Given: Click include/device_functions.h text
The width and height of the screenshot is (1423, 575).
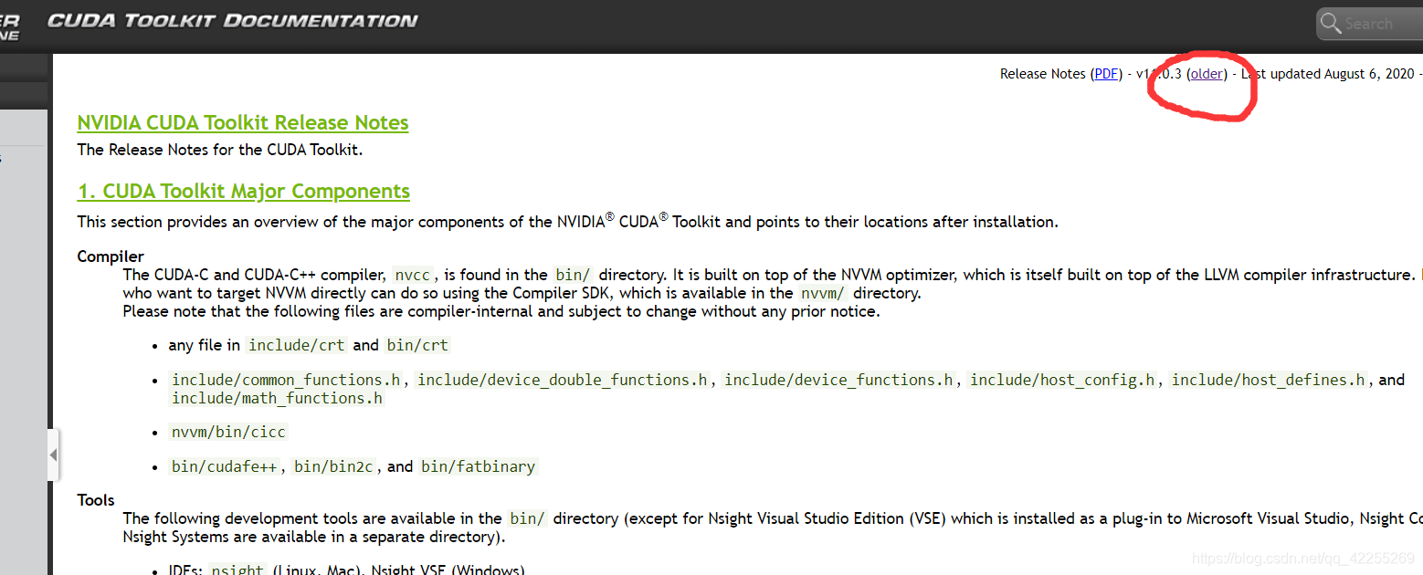Looking at the screenshot, I should tap(839, 380).
